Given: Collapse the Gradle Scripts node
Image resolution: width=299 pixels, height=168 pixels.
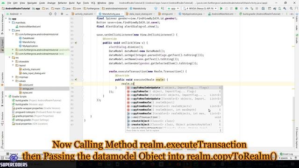Looking at the screenshot, I should pyautogui.click(x=6, y=97).
